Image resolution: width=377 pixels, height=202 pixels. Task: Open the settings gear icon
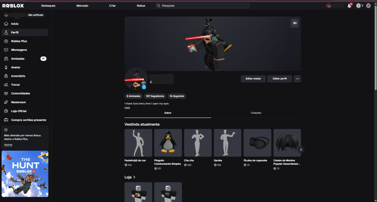coord(368,5)
